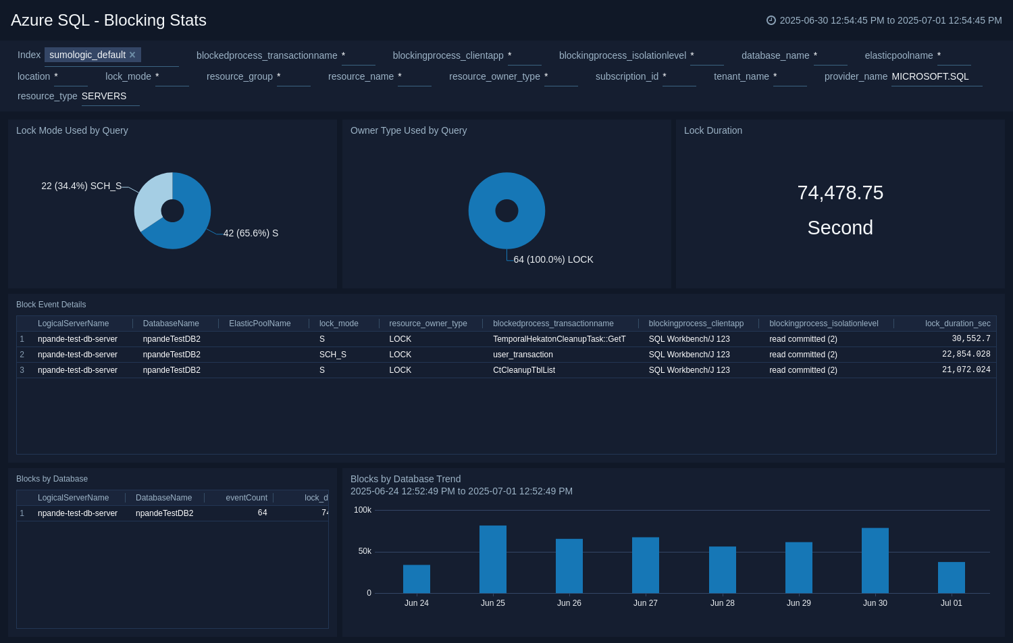
Task: Select npandeTestDB2 in Blocks by Database table
Action: (164, 513)
